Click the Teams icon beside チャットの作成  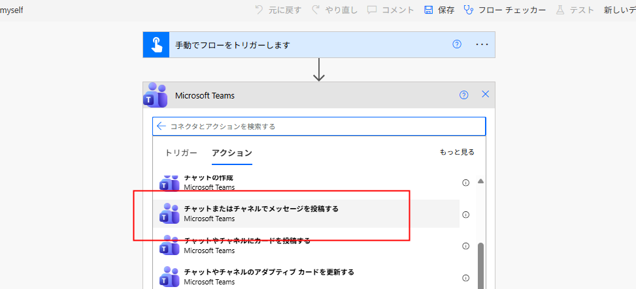pyautogui.click(x=169, y=183)
